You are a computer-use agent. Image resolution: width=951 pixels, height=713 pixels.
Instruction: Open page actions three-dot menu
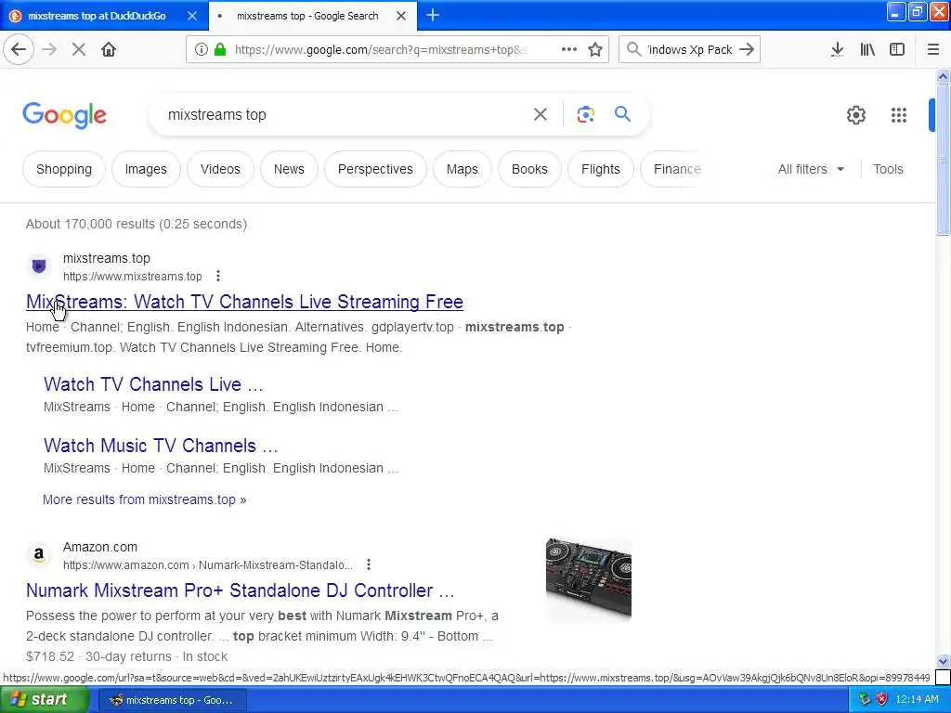[569, 50]
